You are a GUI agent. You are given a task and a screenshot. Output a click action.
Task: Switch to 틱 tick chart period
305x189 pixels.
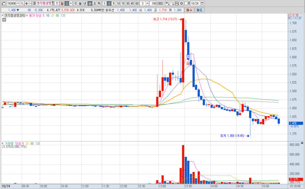[99, 3]
